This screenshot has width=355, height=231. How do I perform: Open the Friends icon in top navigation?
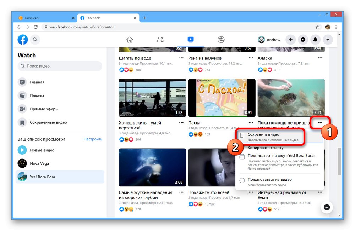click(x=160, y=40)
